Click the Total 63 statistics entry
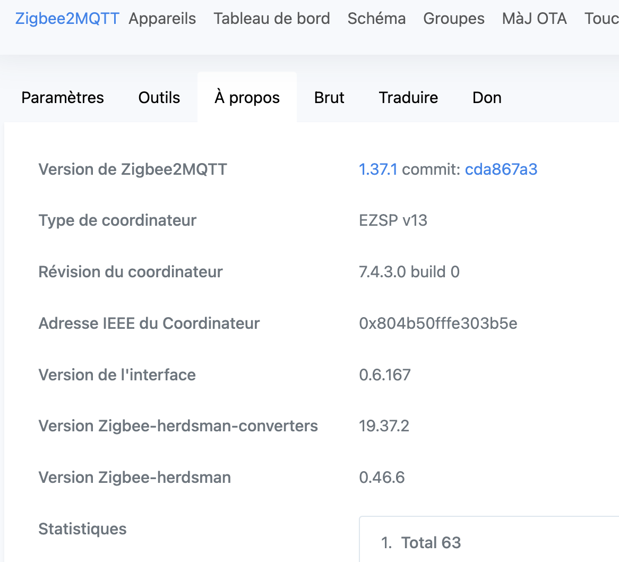The height and width of the screenshot is (562, 619). (x=431, y=543)
